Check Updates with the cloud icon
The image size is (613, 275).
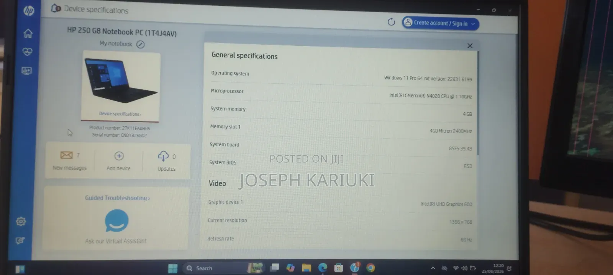(163, 156)
